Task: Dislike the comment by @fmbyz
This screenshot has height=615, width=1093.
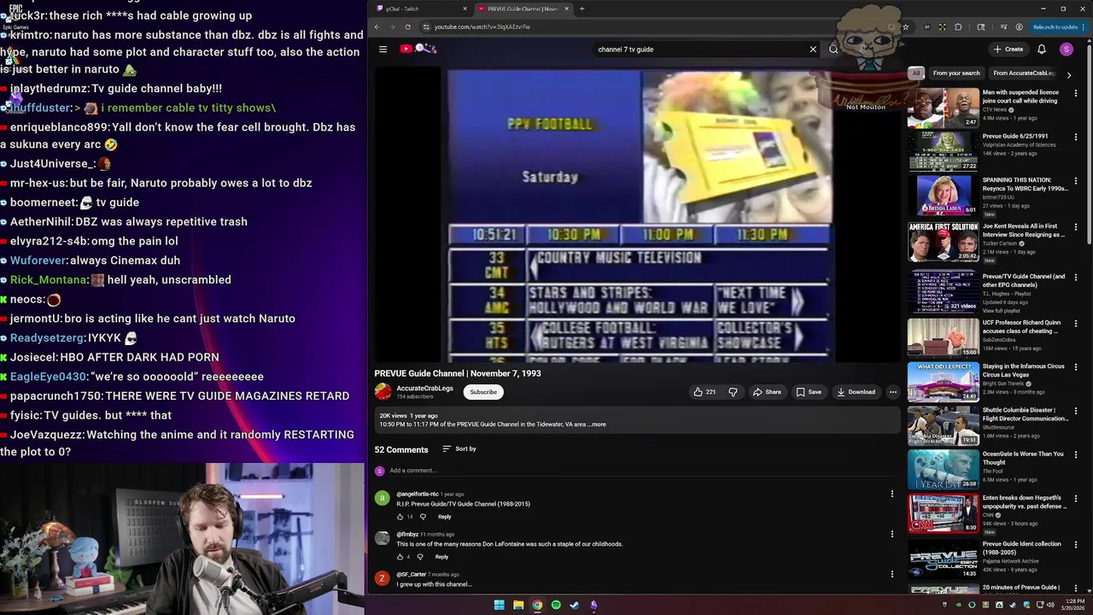Action: (419, 557)
